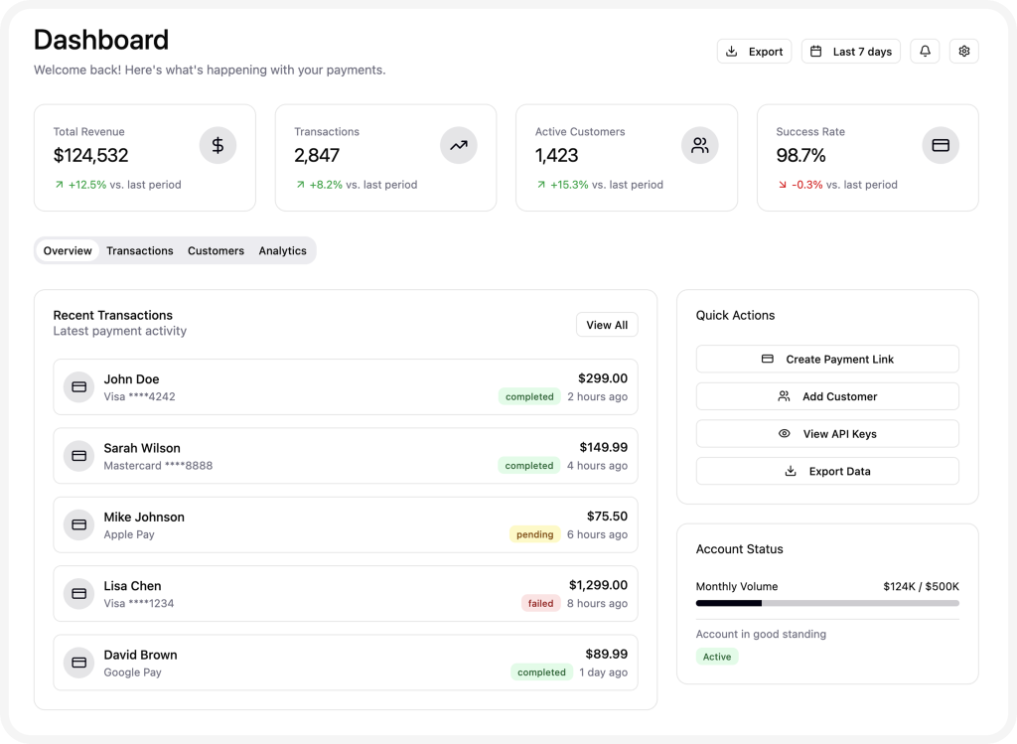This screenshot has height=744, width=1017.
Task: Click the people icon in Active Customers
Action: [699, 146]
